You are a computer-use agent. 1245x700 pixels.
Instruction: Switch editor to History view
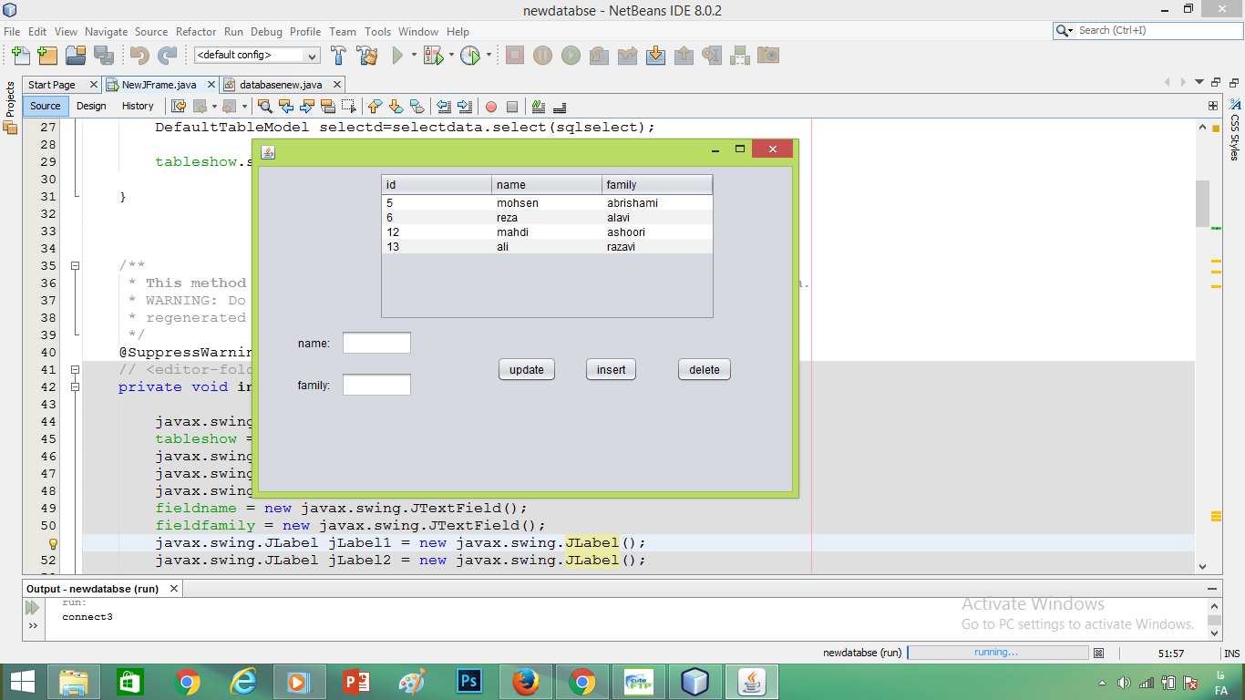[x=138, y=106]
